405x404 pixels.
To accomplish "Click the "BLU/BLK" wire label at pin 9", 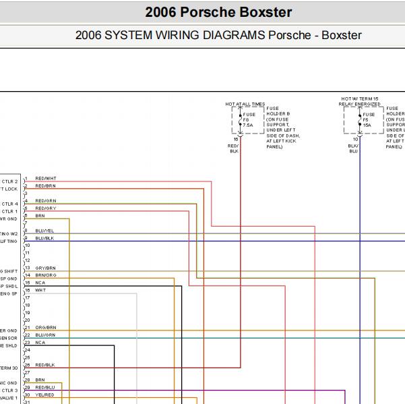I will (x=44, y=238).
